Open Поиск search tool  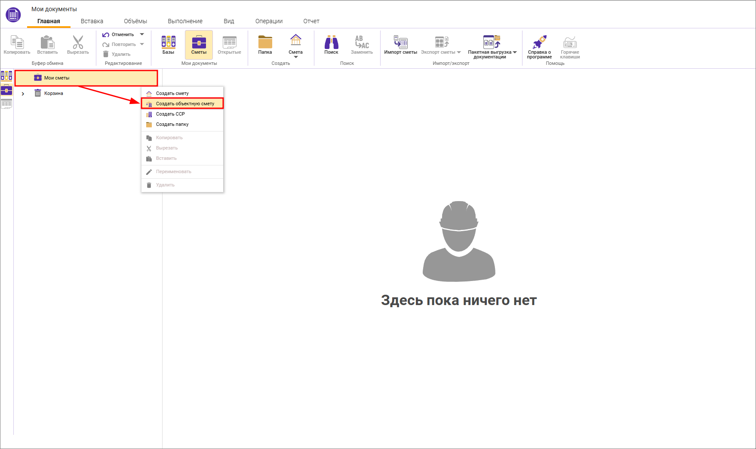click(x=331, y=45)
